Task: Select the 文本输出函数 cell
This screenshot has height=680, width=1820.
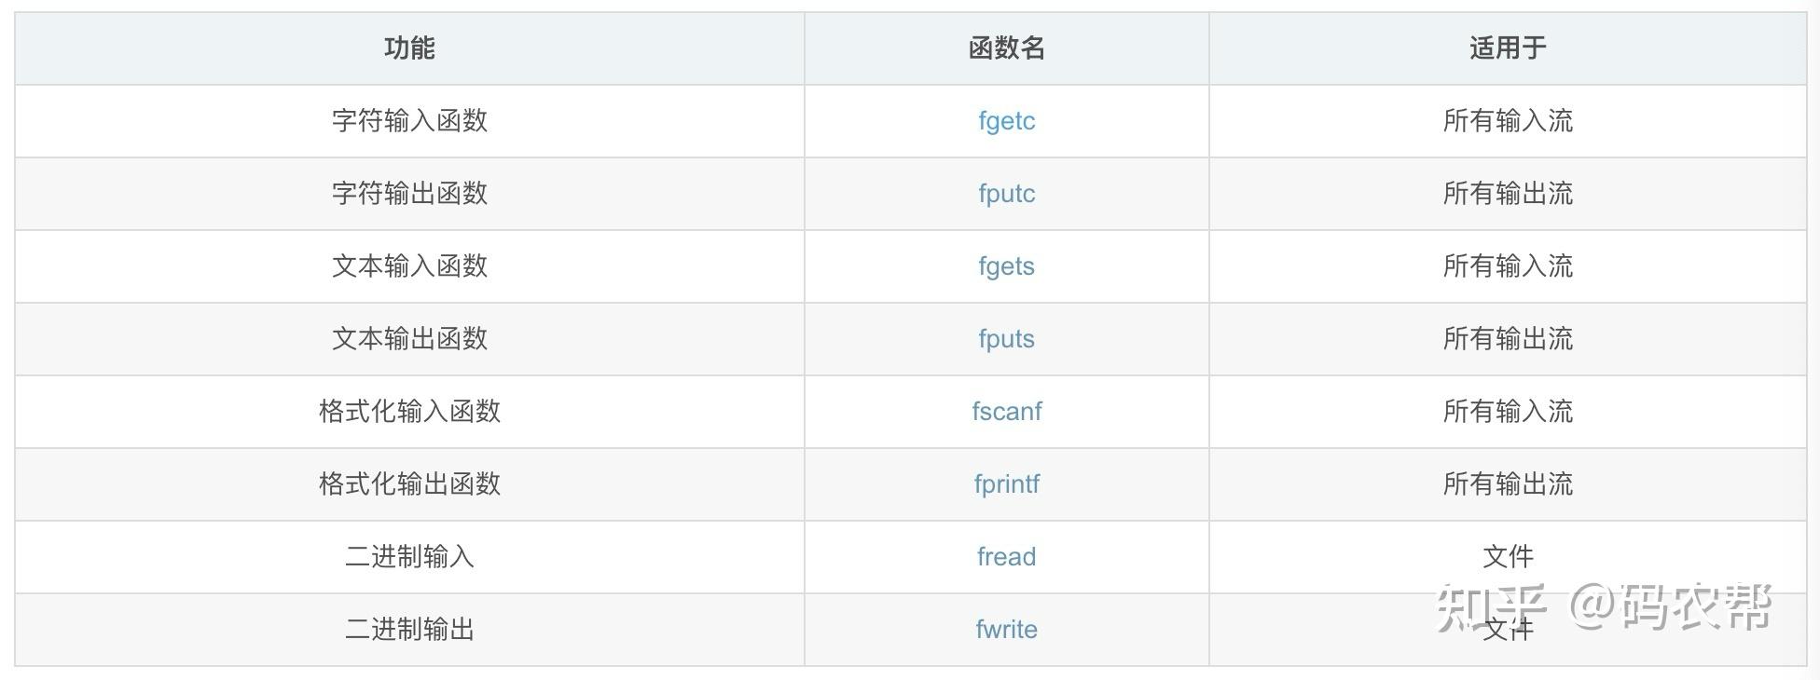Action: 409,339
